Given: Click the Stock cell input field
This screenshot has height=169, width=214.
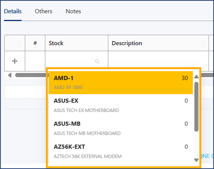Looking at the screenshot, I should [77, 61].
